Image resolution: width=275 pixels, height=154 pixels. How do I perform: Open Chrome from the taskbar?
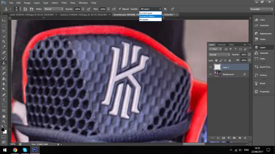click(x=15, y=150)
